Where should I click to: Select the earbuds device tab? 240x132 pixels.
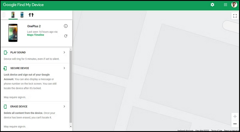[x=31, y=15]
